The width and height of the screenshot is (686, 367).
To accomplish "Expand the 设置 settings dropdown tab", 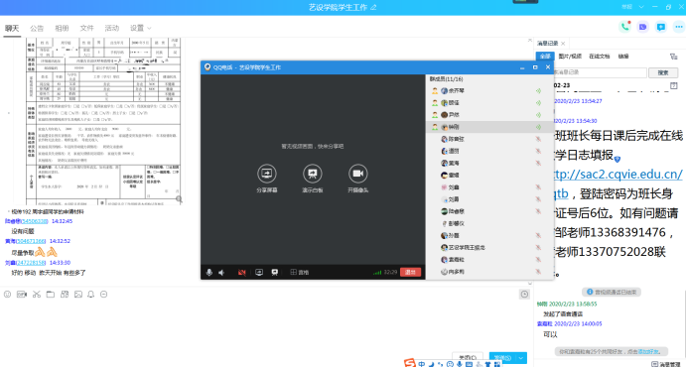I will coord(140,28).
